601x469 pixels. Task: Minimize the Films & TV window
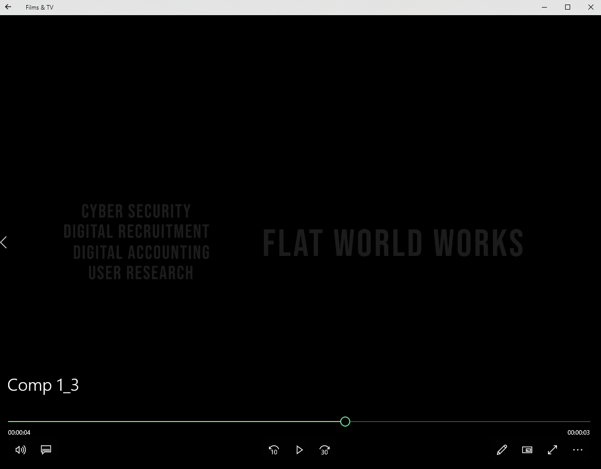(x=544, y=7)
